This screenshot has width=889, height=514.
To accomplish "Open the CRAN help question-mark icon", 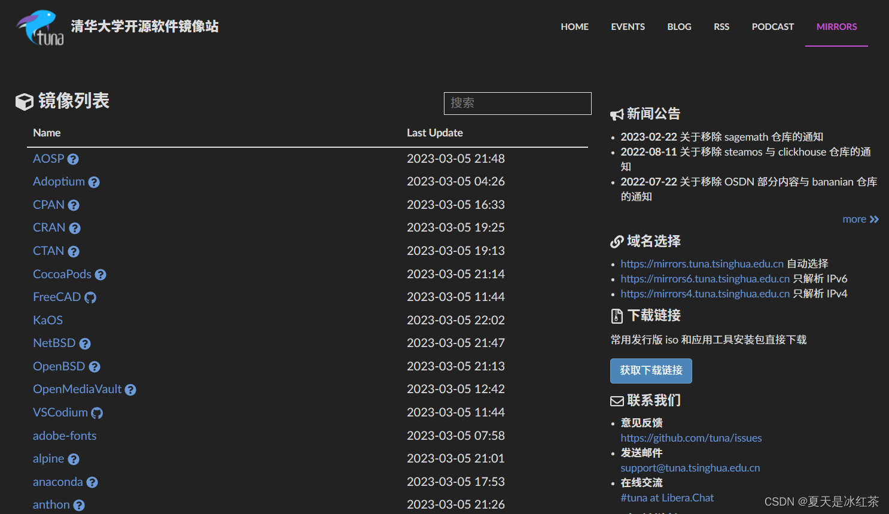I will (75, 228).
